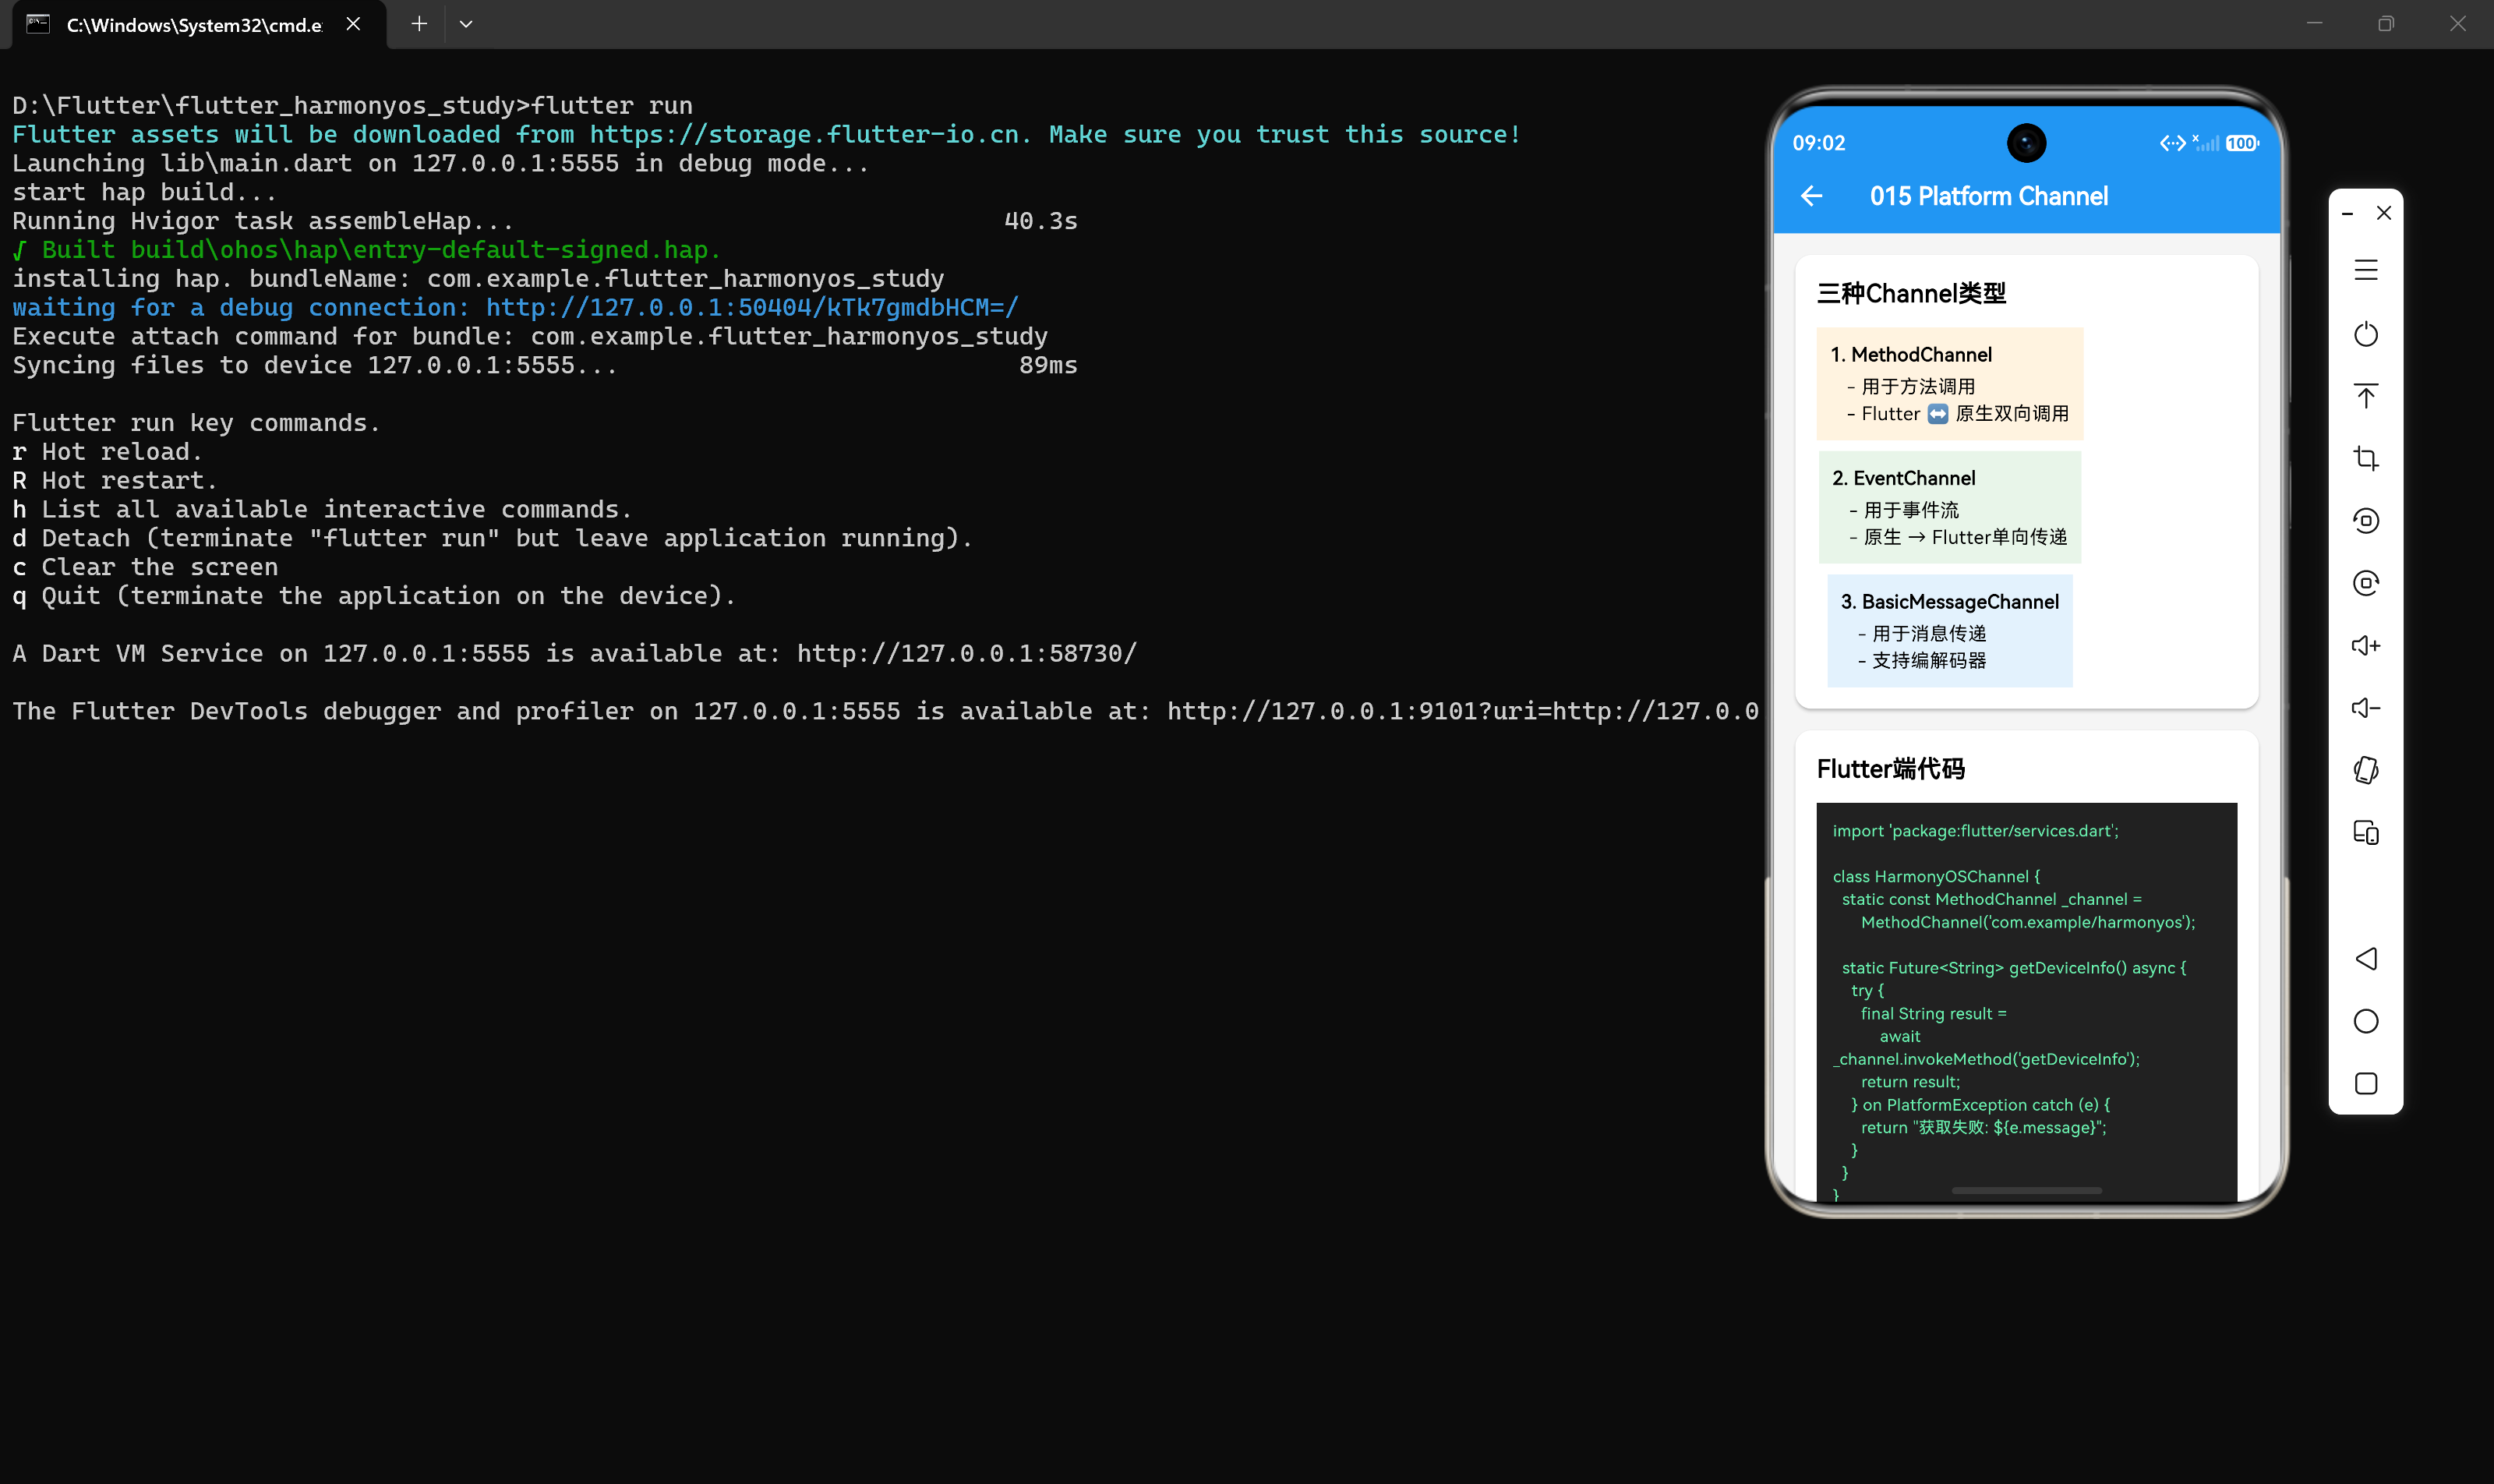2494x1484 pixels.
Task: Click the emulator home circle button
Action: pyautogui.click(x=2365, y=1021)
